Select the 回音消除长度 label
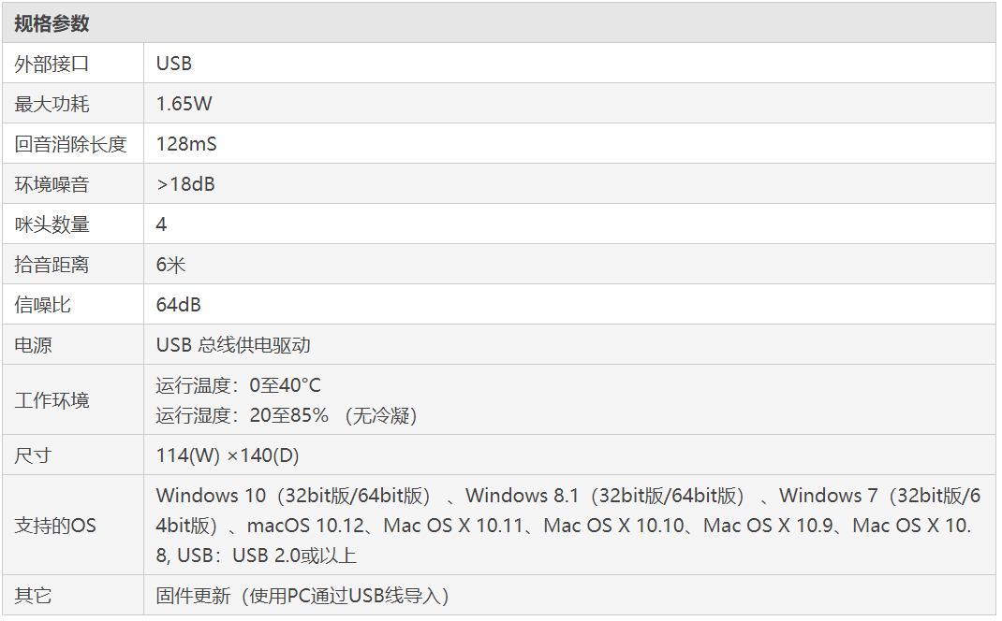This screenshot has width=1002, height=621. click(x=70, y=144)
